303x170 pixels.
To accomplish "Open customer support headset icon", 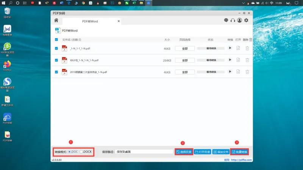I will [x=233, y=20].
